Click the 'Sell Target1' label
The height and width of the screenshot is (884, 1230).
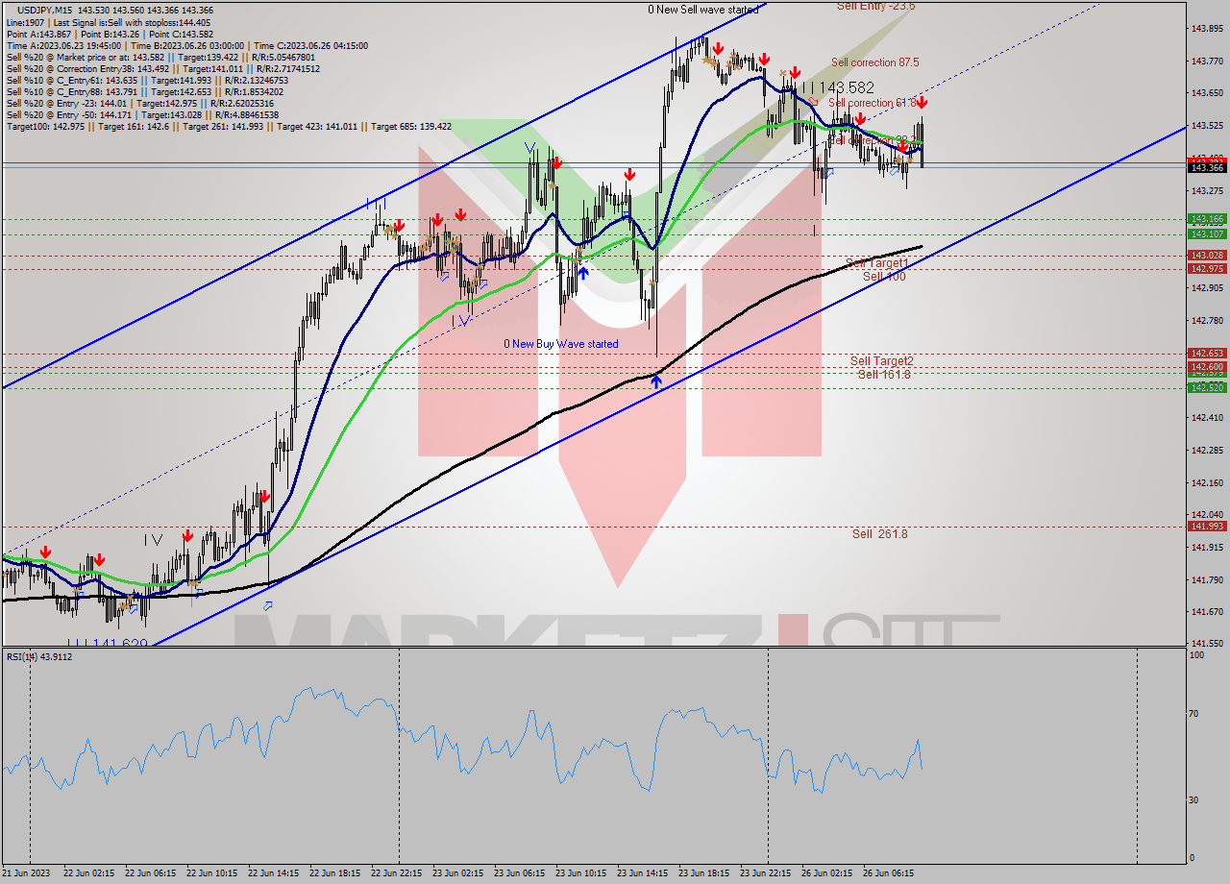click(x=876, y=263)
